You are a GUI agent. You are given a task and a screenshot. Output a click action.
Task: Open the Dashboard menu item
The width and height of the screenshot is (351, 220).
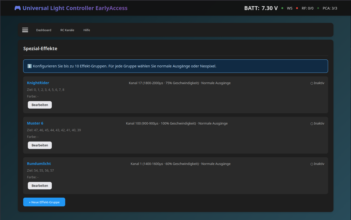coord(44,30)
